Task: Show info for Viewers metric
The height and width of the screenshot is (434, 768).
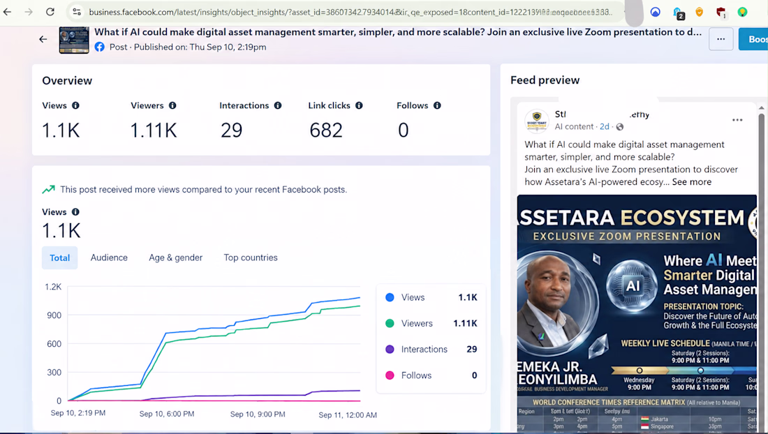Action: coord(172,105)
